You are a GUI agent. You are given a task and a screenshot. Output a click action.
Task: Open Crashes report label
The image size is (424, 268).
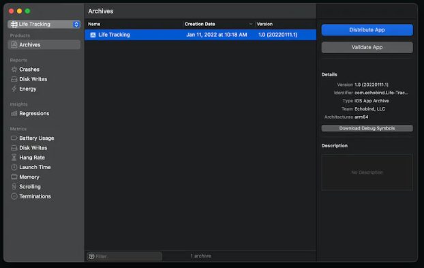coord(29,70)
